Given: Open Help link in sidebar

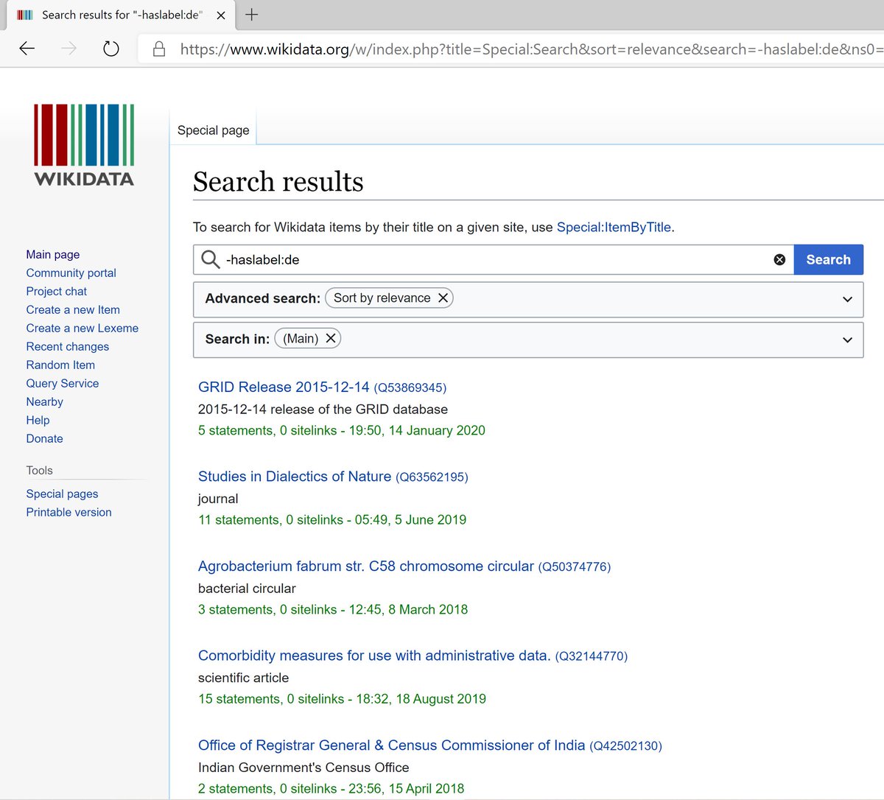Looking at the screenshot, I should [x=38, y=420].
